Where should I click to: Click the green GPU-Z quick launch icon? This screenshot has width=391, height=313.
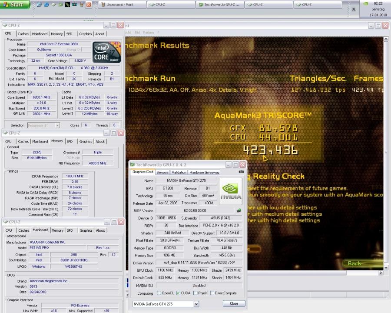click(x=60, y=4)
